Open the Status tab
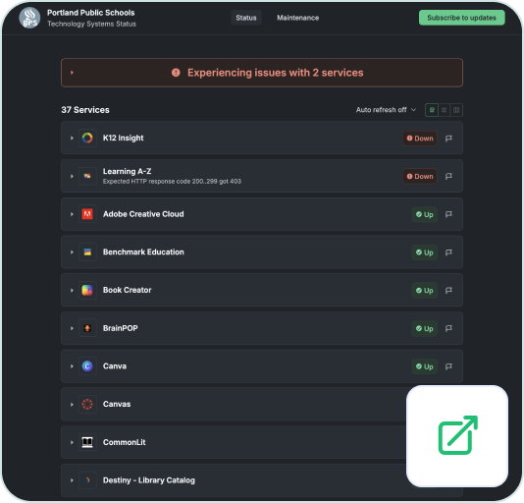 point(246,18)
